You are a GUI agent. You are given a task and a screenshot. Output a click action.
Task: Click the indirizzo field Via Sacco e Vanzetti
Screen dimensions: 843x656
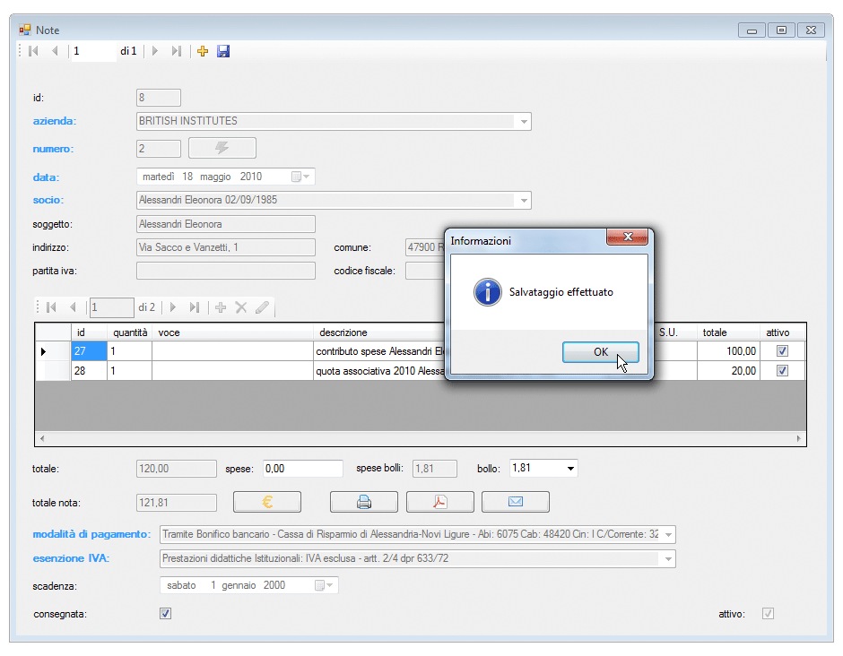pyautogui.click(x=226, y=247)
